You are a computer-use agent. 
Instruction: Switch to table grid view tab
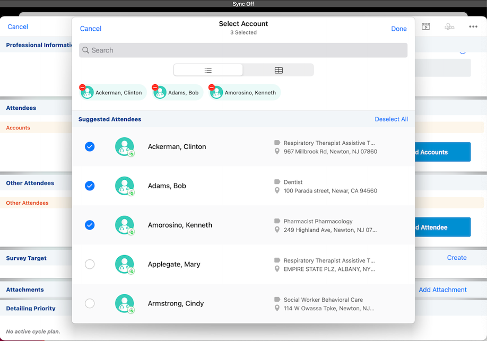(x=279, y=70)
